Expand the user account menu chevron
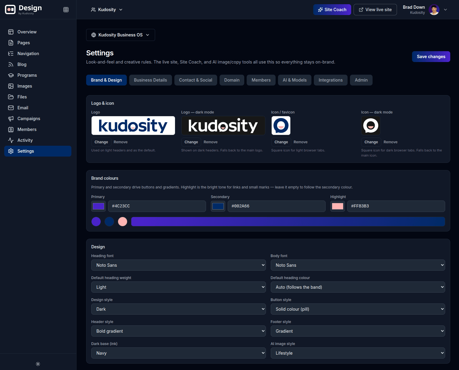459x370 pixels. pyautogui.click(x=445, y=10)
